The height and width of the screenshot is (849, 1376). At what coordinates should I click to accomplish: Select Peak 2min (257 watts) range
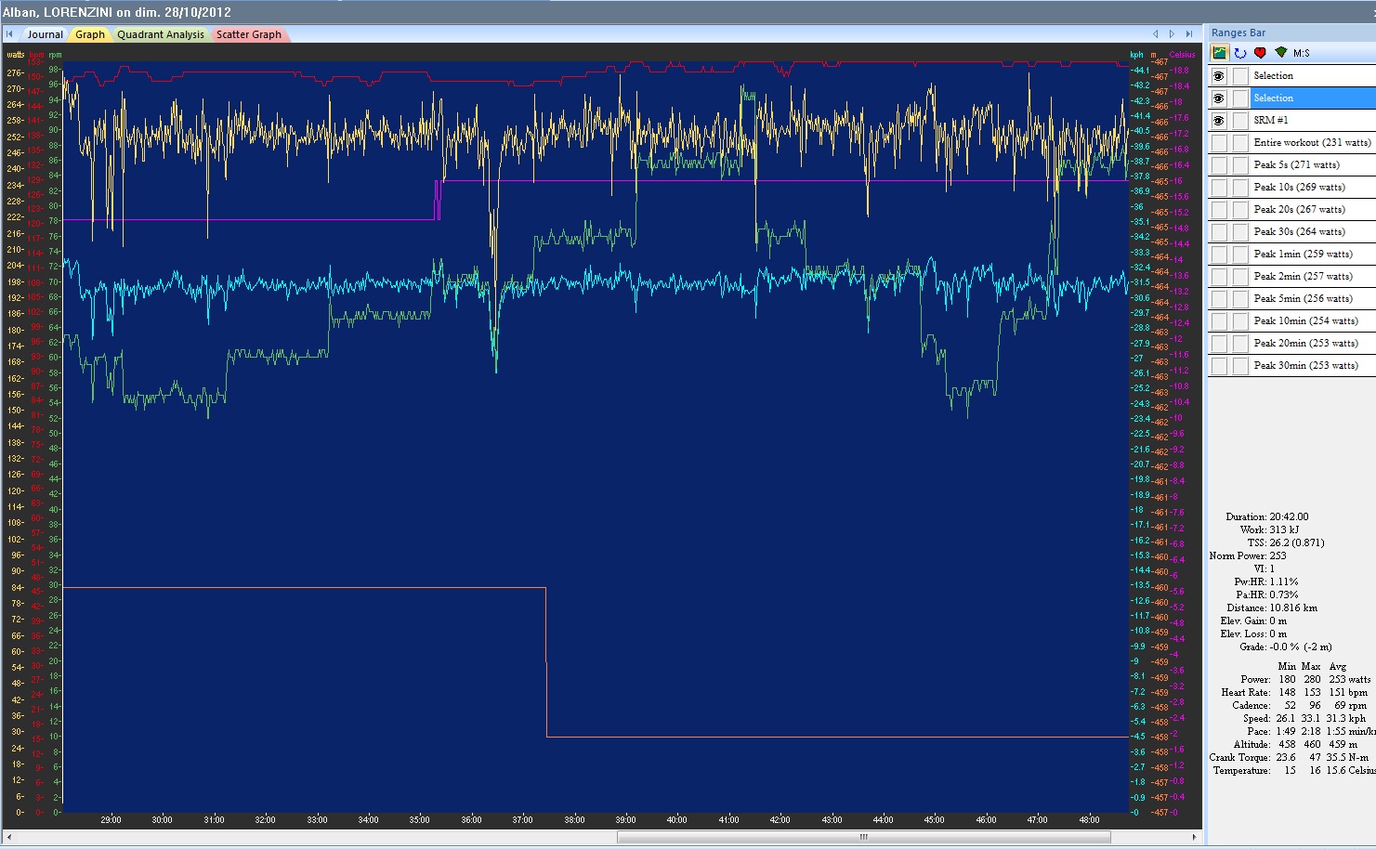click(x=1303, y=277)
